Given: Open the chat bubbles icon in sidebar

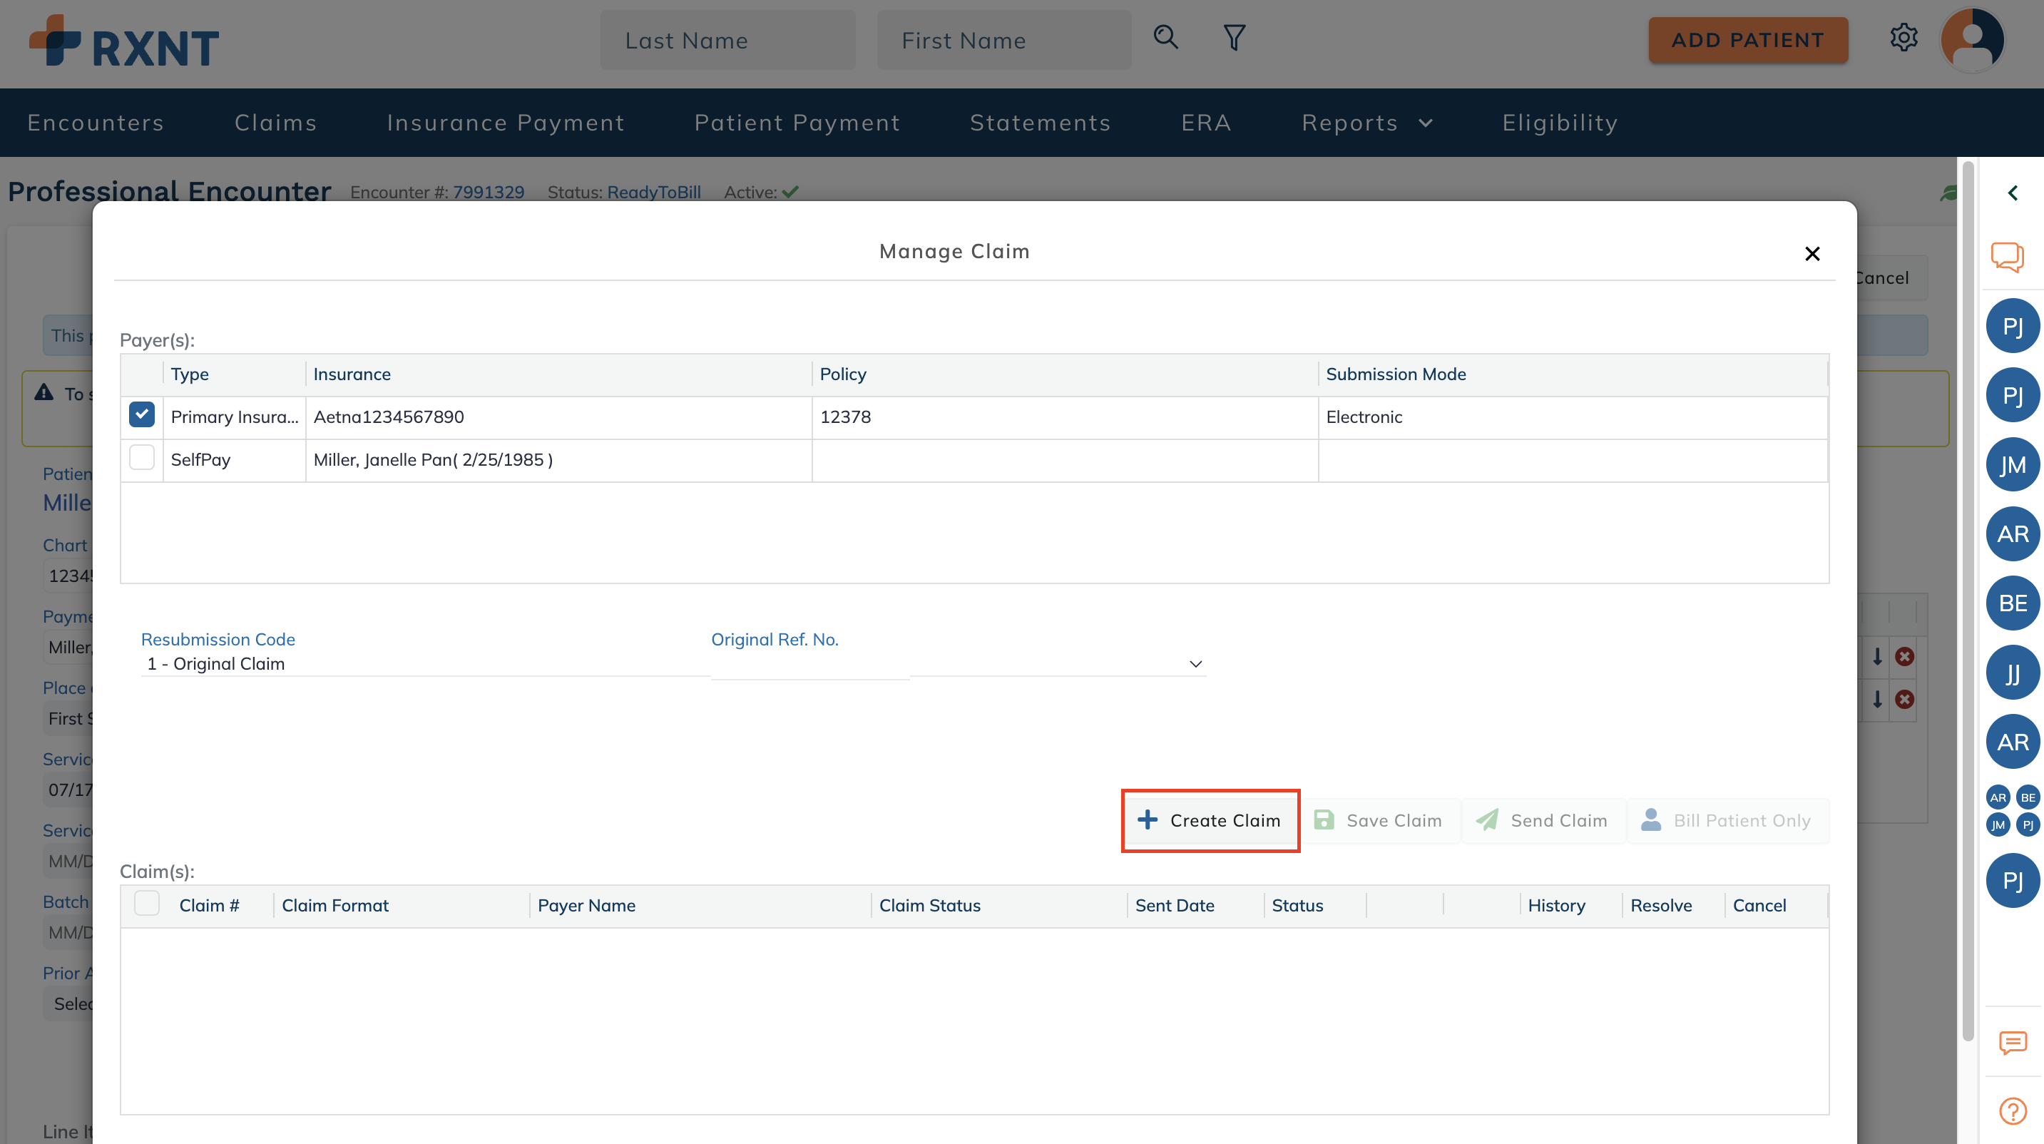Looking at the screenshot, I should coord(2007,256).
